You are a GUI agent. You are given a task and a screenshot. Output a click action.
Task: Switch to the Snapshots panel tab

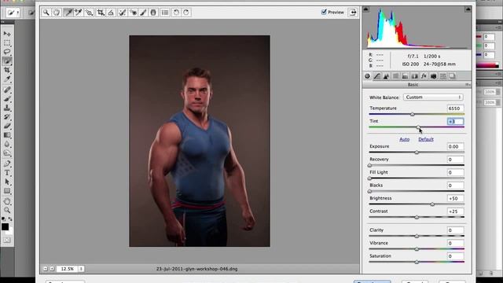pyautogui.click(x=453, y=76)
